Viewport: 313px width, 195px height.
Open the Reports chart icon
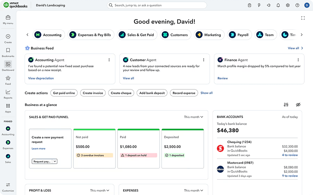pyautogui.click(x=8, y=92)
